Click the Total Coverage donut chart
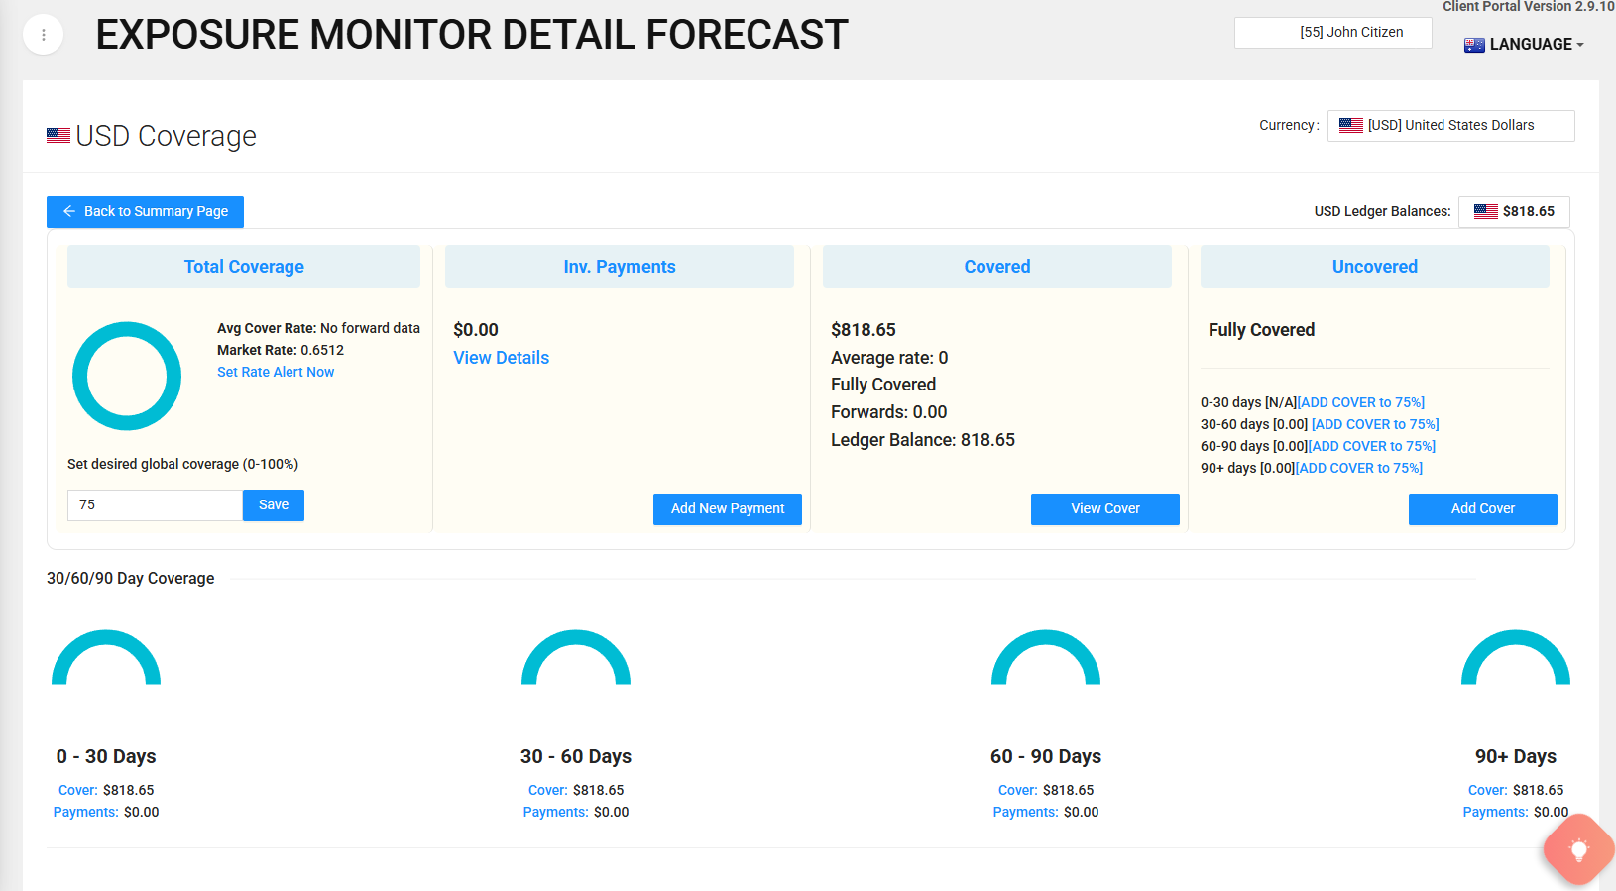1616x891 pixels. pyautogui.click(x=127, y=376)
